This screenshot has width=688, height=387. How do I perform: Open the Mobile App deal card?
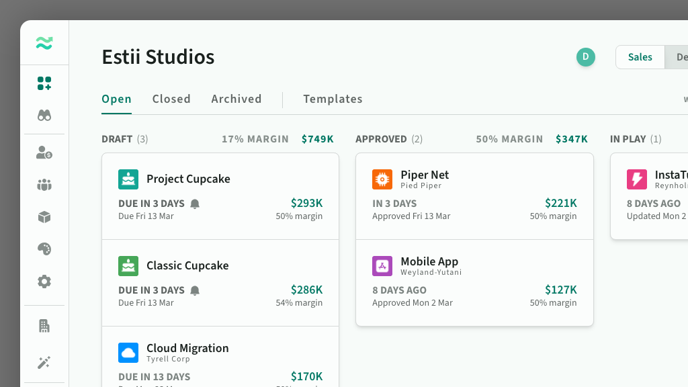pyautogui.click(x=474, y=282)
